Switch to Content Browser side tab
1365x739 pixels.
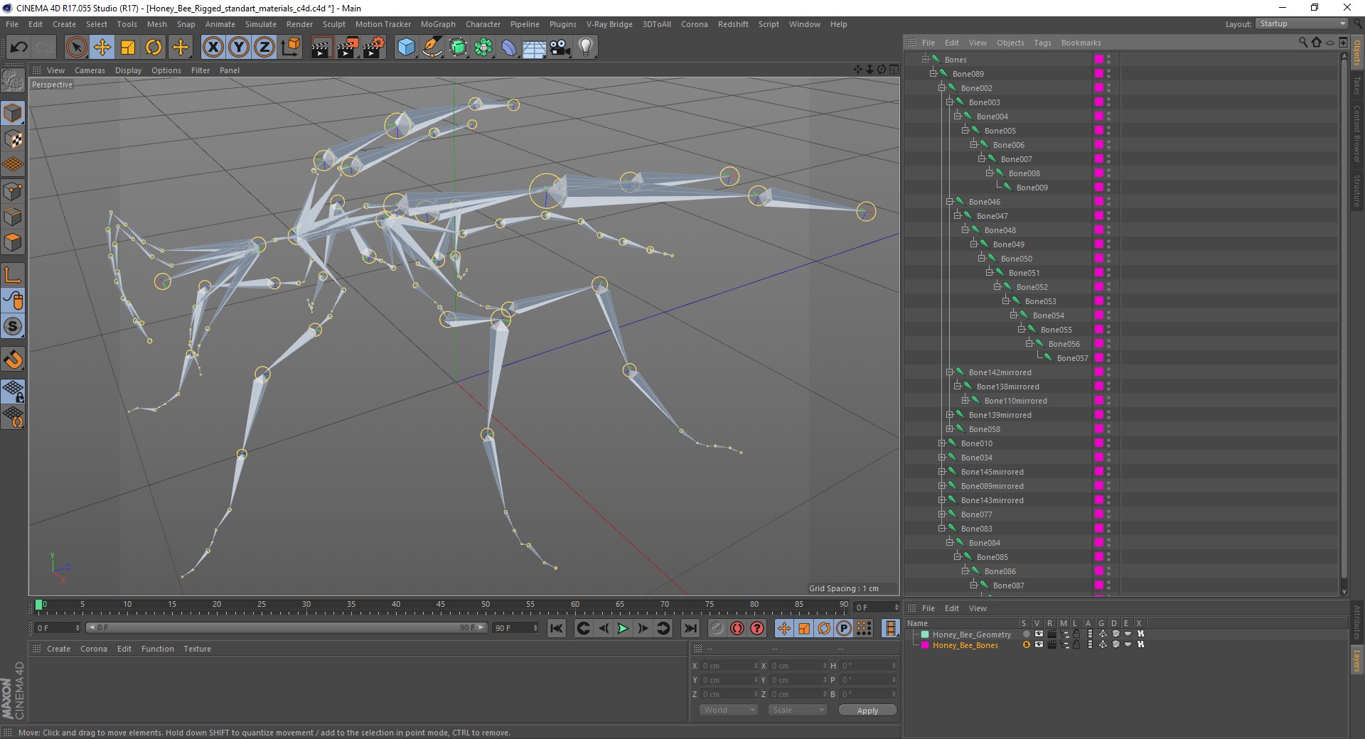pos(1356,134)
